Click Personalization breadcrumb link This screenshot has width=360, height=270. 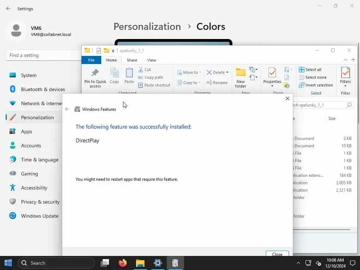click(x=147, y=27)
